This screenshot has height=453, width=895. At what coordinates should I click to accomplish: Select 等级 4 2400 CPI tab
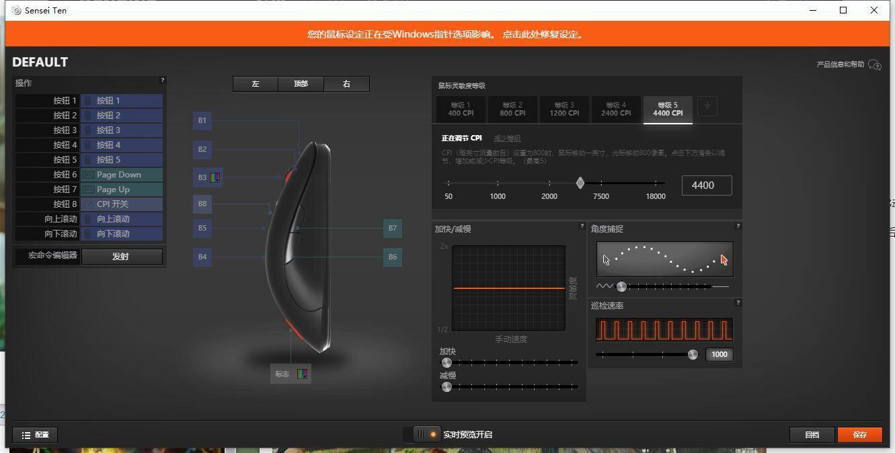[x=616, y=109]
